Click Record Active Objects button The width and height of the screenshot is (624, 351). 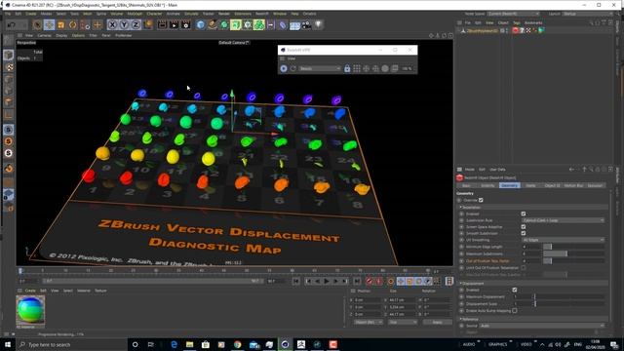click(x=370, y=282)
